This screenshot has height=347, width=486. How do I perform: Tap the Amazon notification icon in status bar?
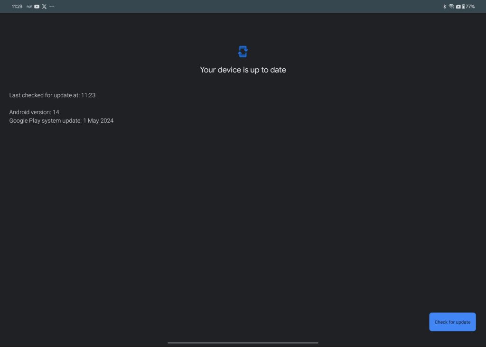52,7
